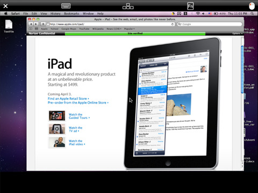Screen dimensions: 258x193
Task: Click the volume icon in menu bar
Action: point(203,13)
